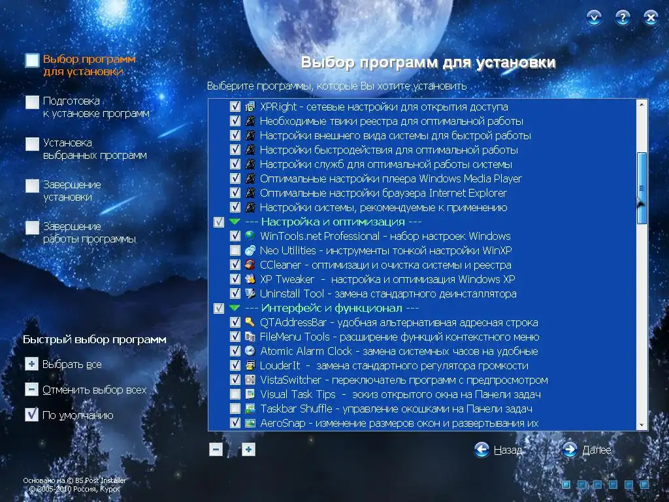Select the Завершение работы программы step
Screen dimensions: 669x502
pyautogui.click(x=80, y=233)
